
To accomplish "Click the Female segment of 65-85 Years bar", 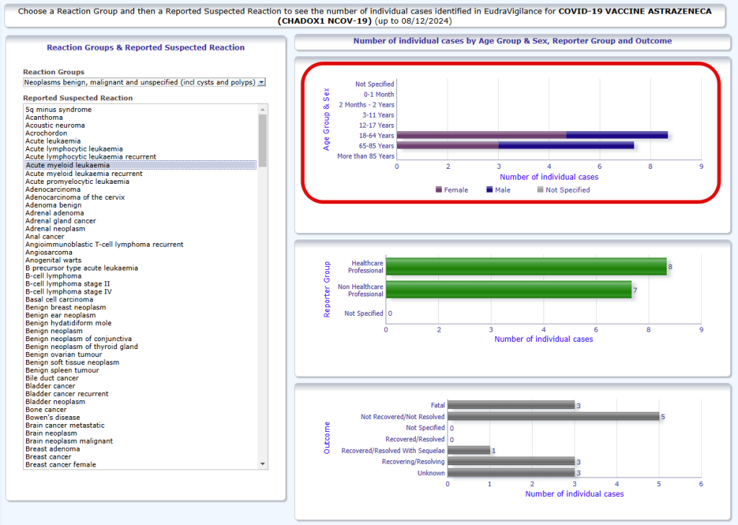I will click(x=448, y=146).
